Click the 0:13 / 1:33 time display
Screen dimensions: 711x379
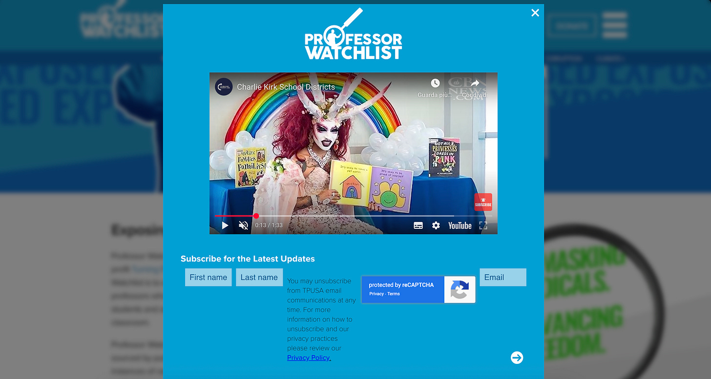coord(269,225)
